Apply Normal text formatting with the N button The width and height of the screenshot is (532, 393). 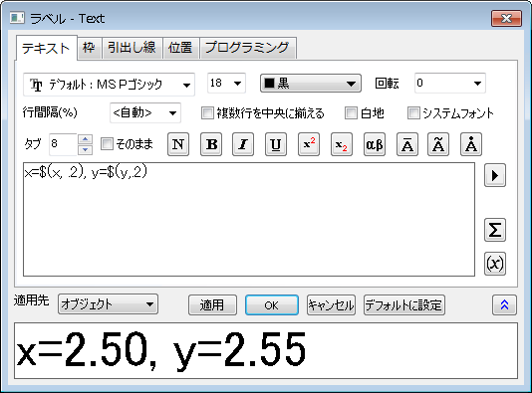(178, 144)
